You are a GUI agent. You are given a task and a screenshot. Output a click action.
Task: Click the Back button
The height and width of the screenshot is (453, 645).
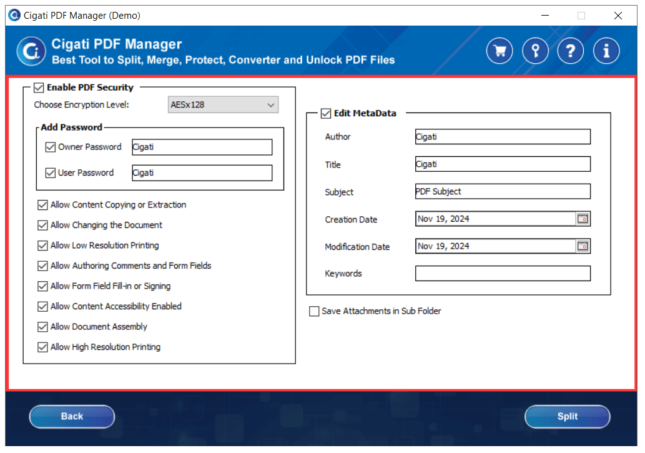(x=72, y=417)
